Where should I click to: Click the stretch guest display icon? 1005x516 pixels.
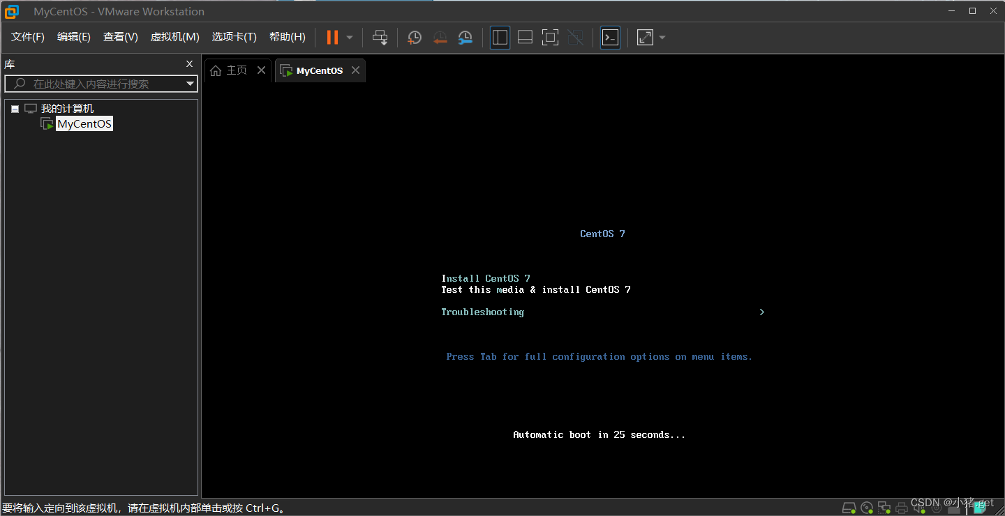(x=646, y=38)
